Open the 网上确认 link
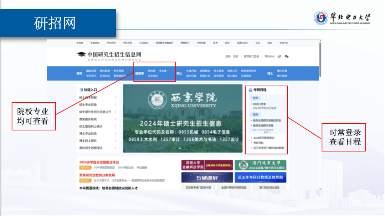 [232, 76]
